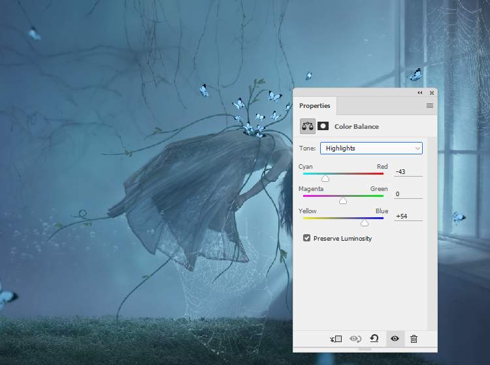Click the Cyan-Red slider handle
Screen dimensions: 490x365
coord(325,178)
